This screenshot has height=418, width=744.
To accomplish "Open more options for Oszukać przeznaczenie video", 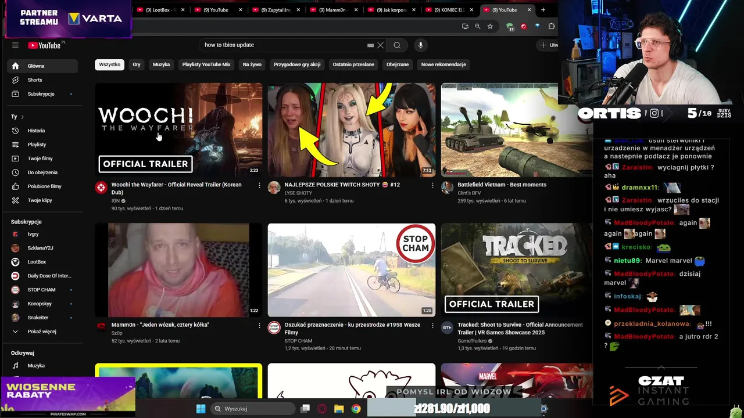I will coord(432,326).
